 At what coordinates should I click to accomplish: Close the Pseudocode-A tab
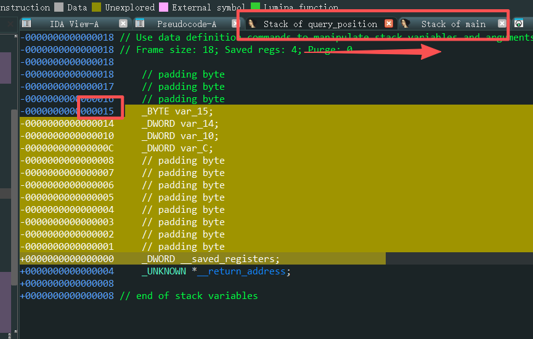click(236, 24)
